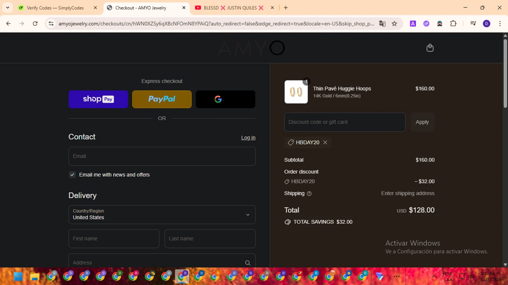
Task: Pay with Shop Pay express button
Action: coord(98,99)
